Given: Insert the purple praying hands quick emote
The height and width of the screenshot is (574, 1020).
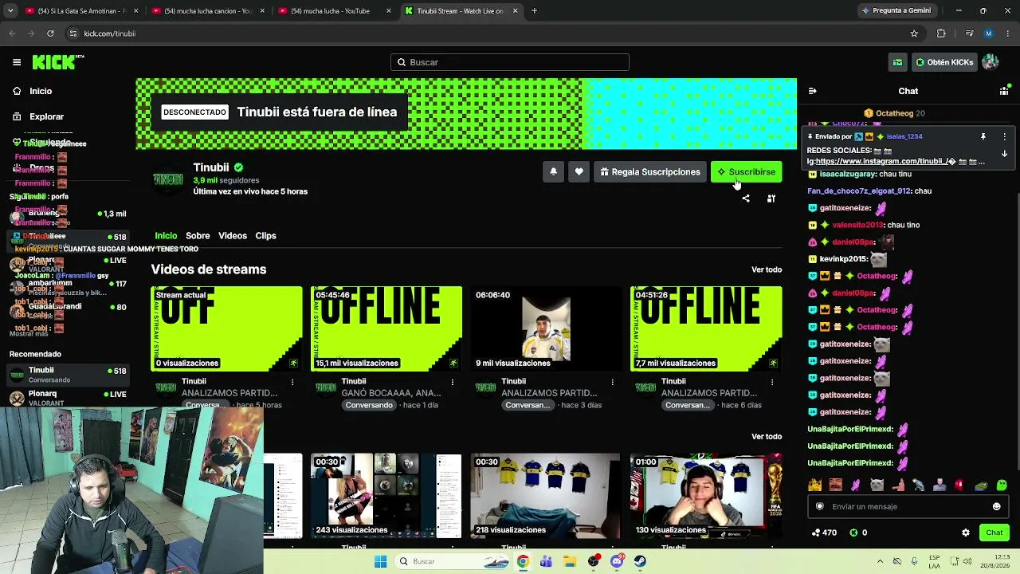Looking at the screenshot, I should point(856,485).
